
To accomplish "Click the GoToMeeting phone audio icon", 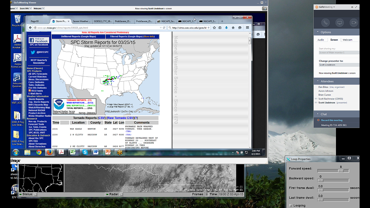I will tap(326, 23).
